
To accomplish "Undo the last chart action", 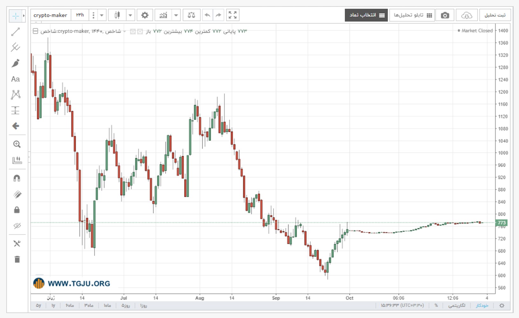I will (x=207, y=15).
